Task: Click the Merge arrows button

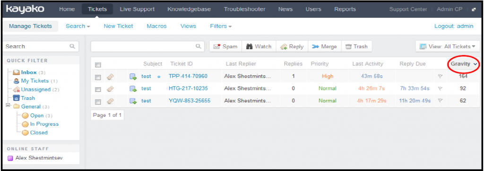Action: [324, 47]
